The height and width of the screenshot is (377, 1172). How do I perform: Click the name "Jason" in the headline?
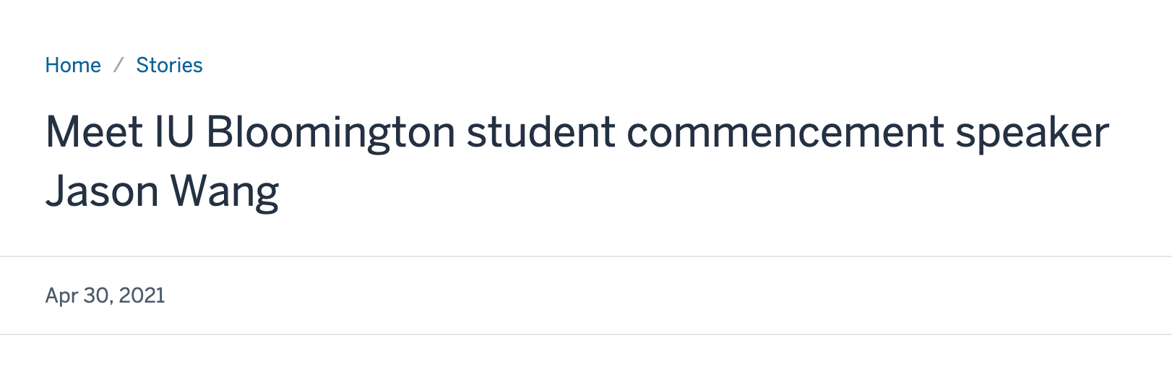(x=102, y=192)
